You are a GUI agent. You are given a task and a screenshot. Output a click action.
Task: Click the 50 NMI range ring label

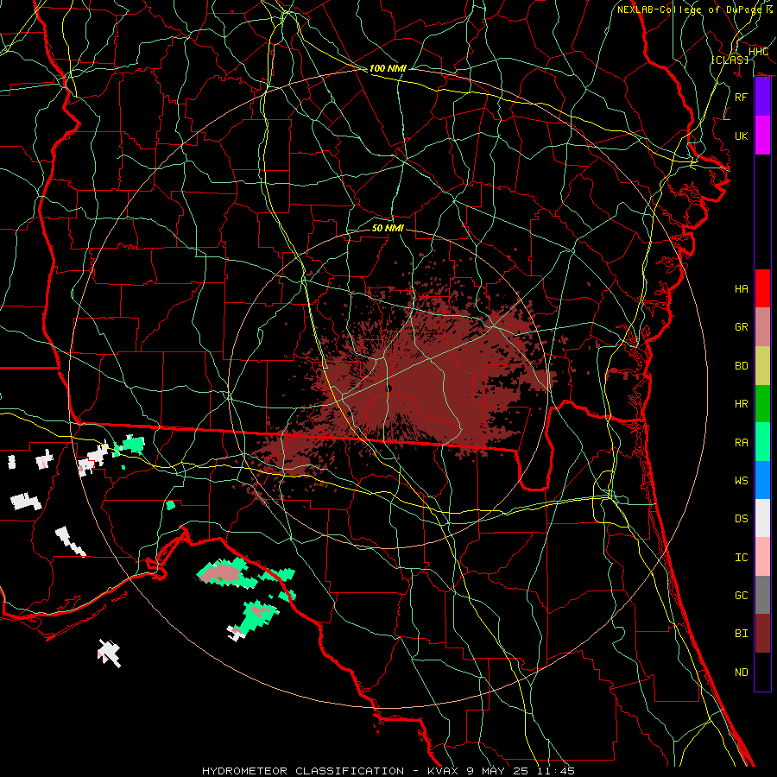(x=388, y=228)
